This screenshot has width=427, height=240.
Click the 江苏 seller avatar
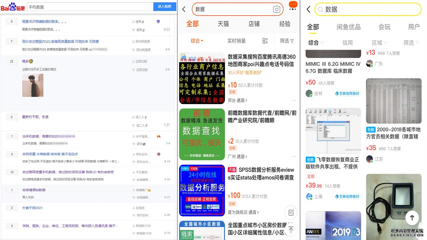click(x=369, y=159)
